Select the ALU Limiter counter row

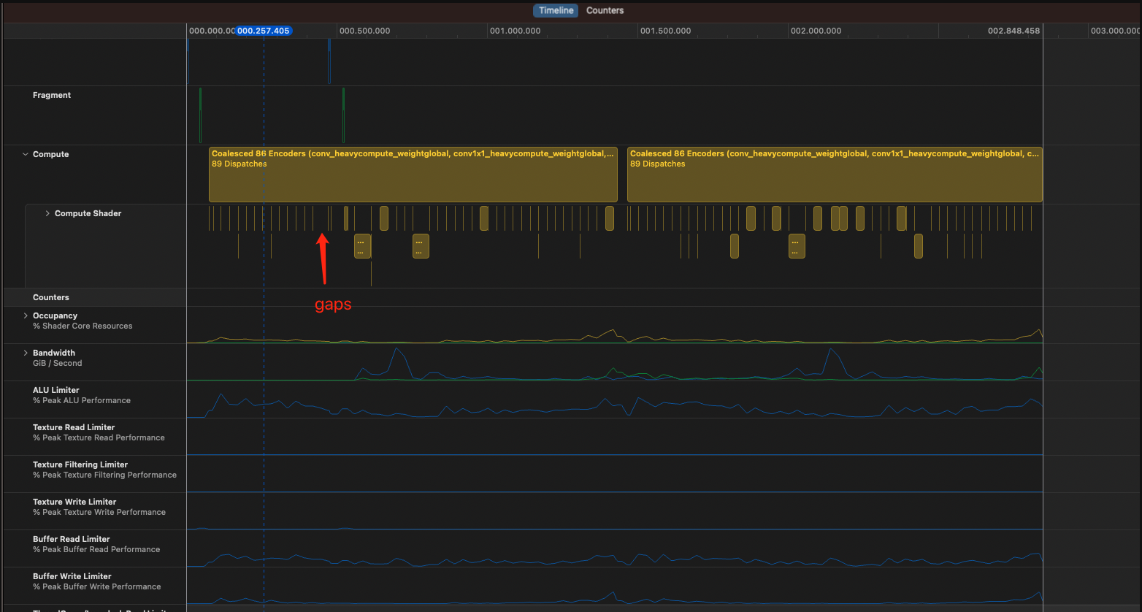(55, 390)
